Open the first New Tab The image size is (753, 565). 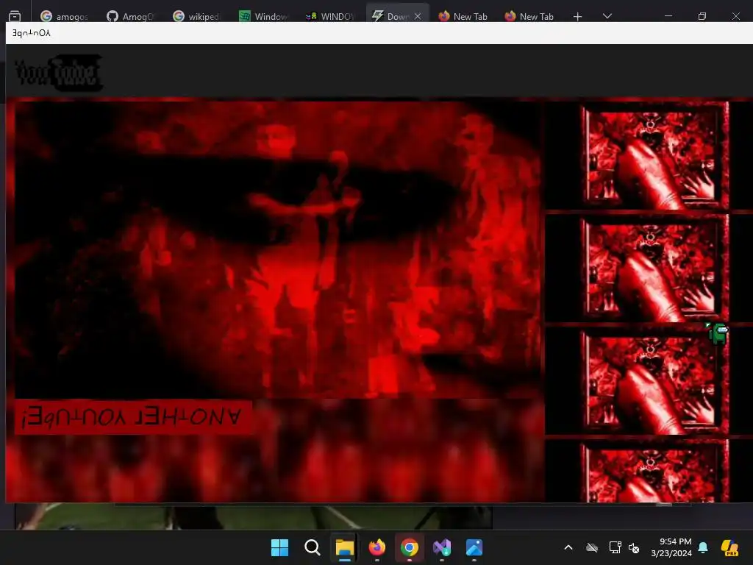pos(463,16)
